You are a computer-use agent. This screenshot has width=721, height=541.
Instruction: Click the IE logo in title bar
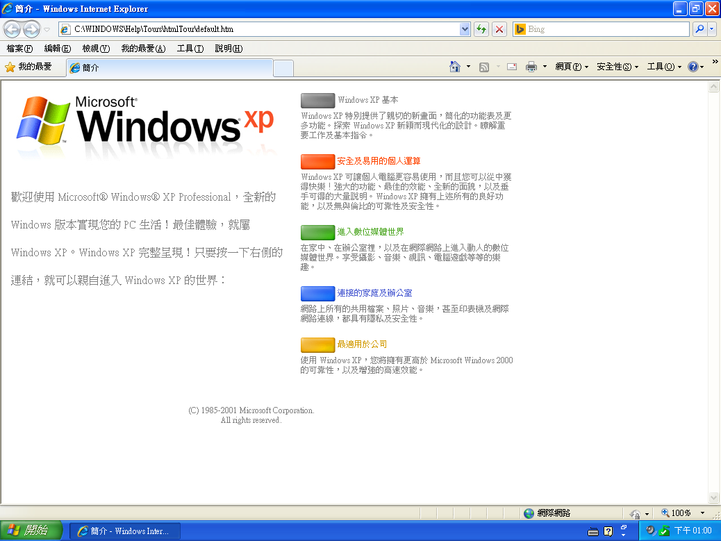coord(8,9)
